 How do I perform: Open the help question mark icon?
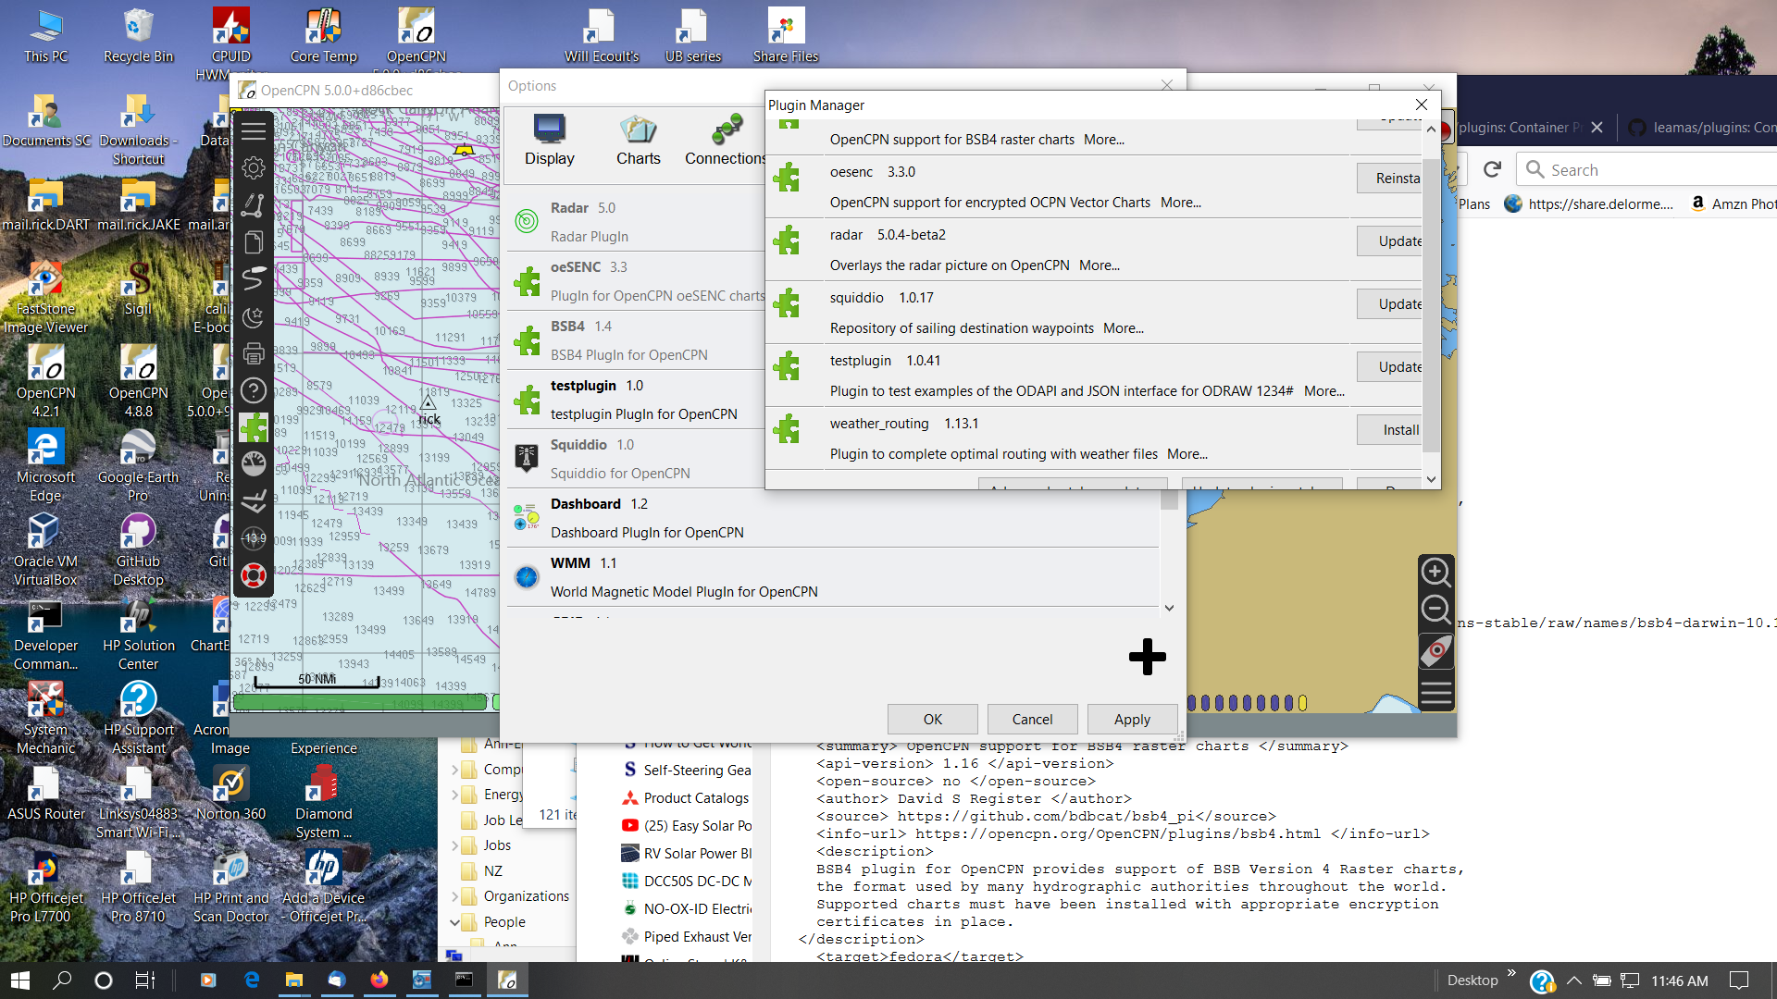(254, 390)
